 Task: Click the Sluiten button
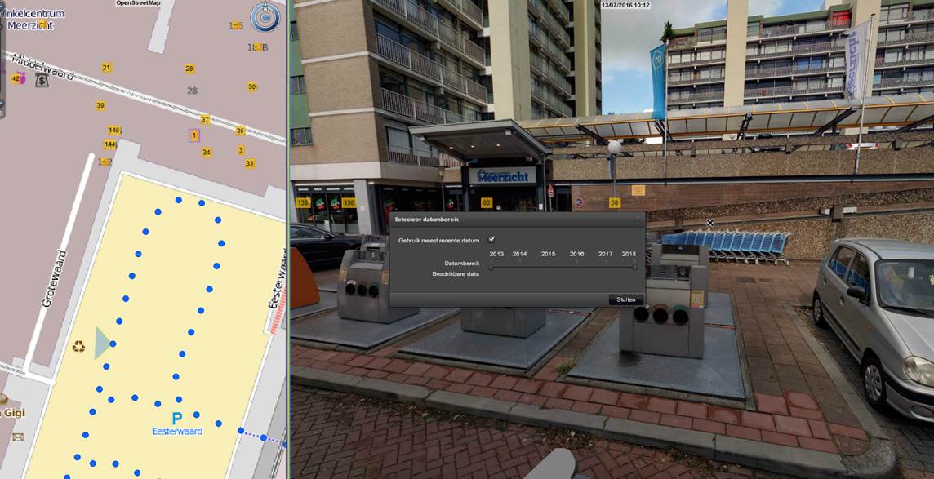pos(626,300)
